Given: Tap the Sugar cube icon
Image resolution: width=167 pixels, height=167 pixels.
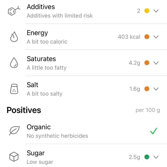Looking at the screenshot, I should 14,157.
